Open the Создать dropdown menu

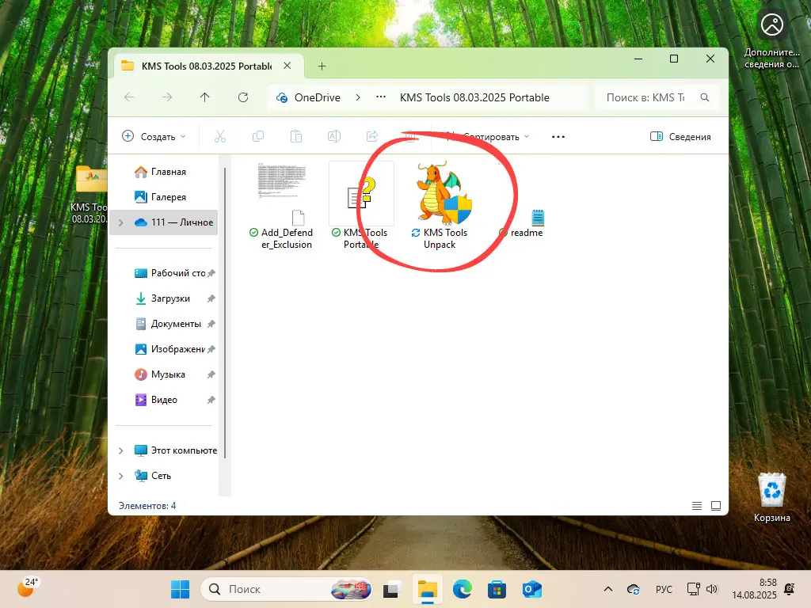[x=154, y=137]
